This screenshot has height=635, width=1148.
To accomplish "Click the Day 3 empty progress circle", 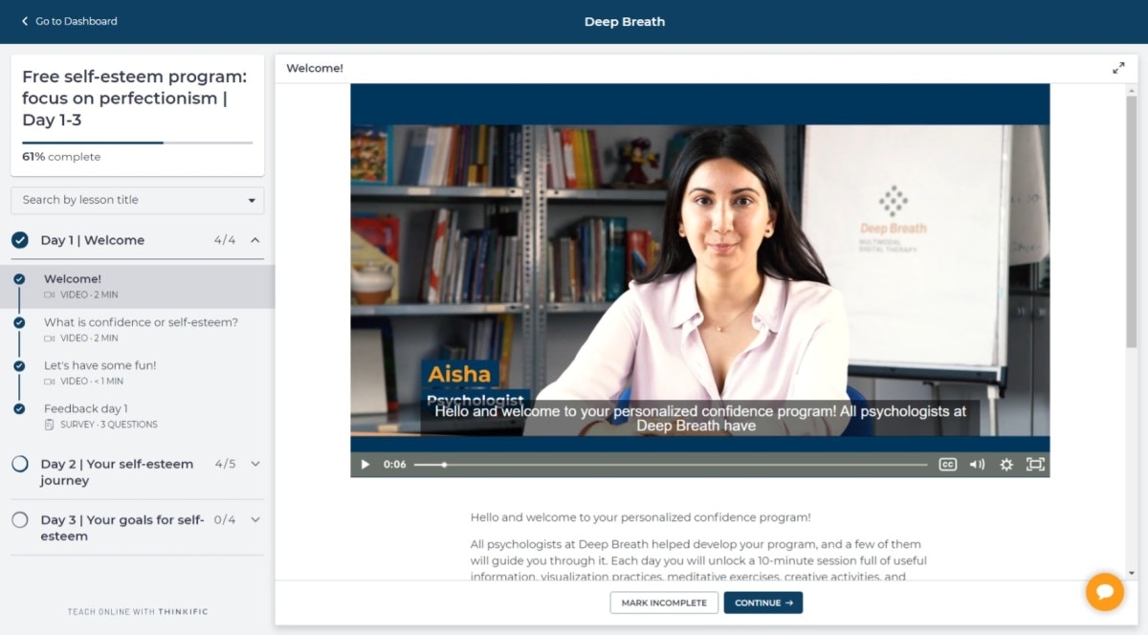I will (x=20, y=520).
